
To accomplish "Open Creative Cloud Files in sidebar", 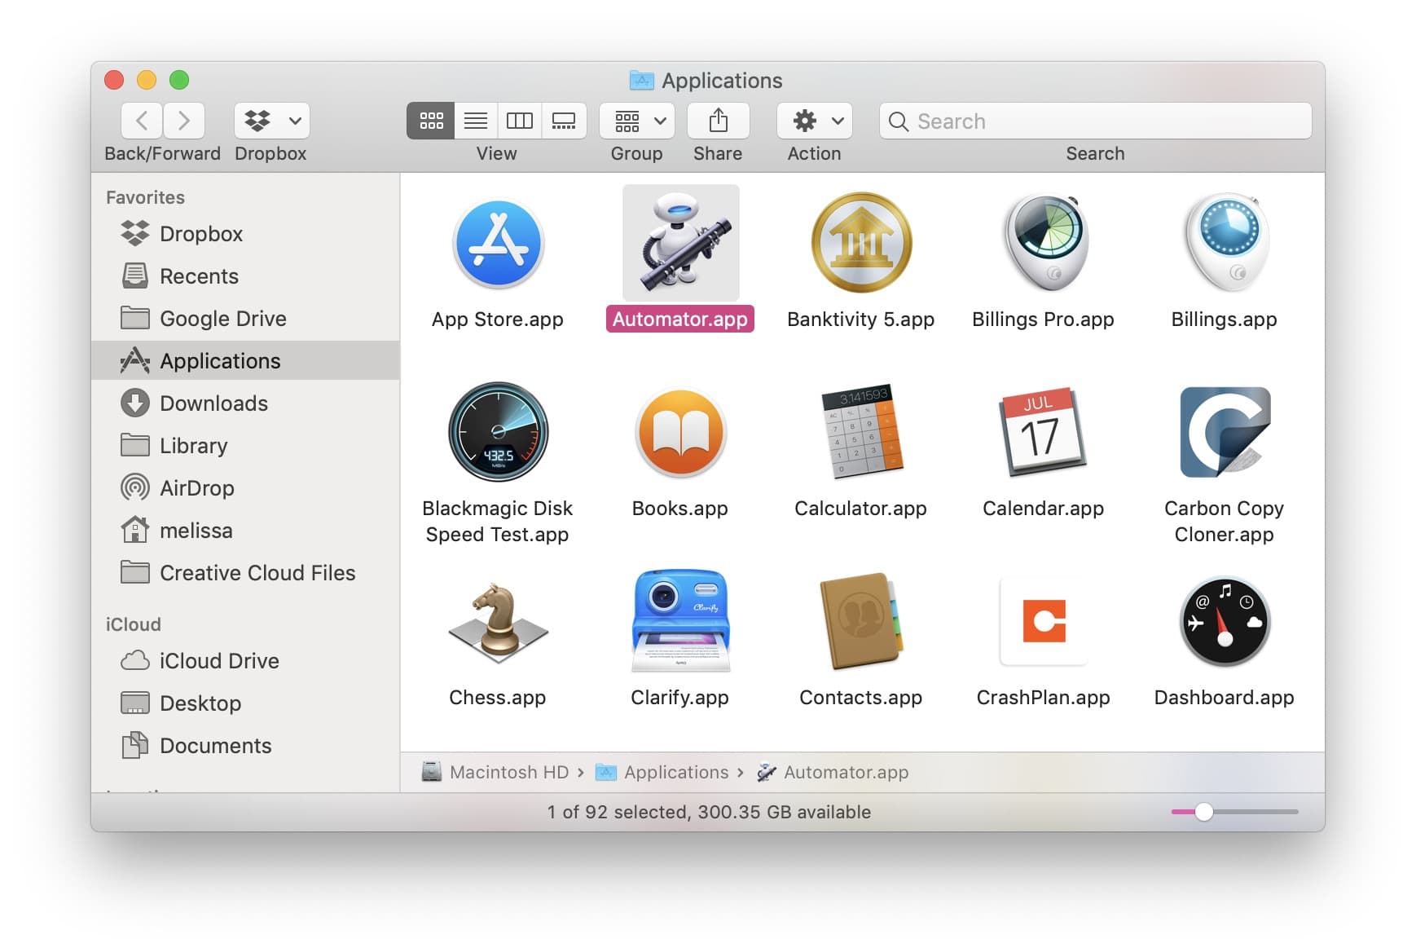I will 245,573.
